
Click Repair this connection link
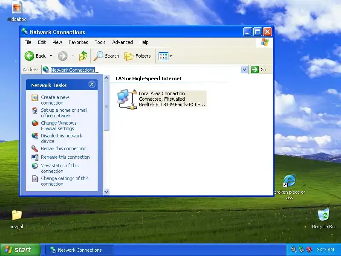(x=64, y=148)
